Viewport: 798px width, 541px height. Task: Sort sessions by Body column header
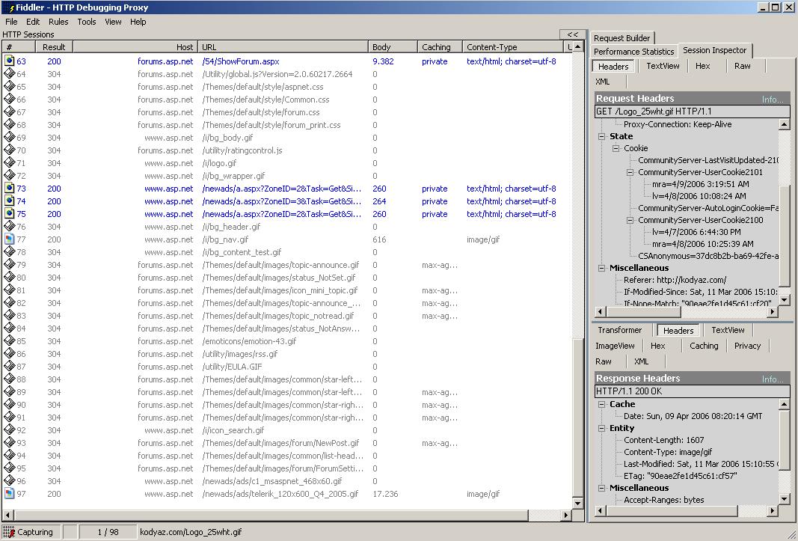click(x=393, y=47)
